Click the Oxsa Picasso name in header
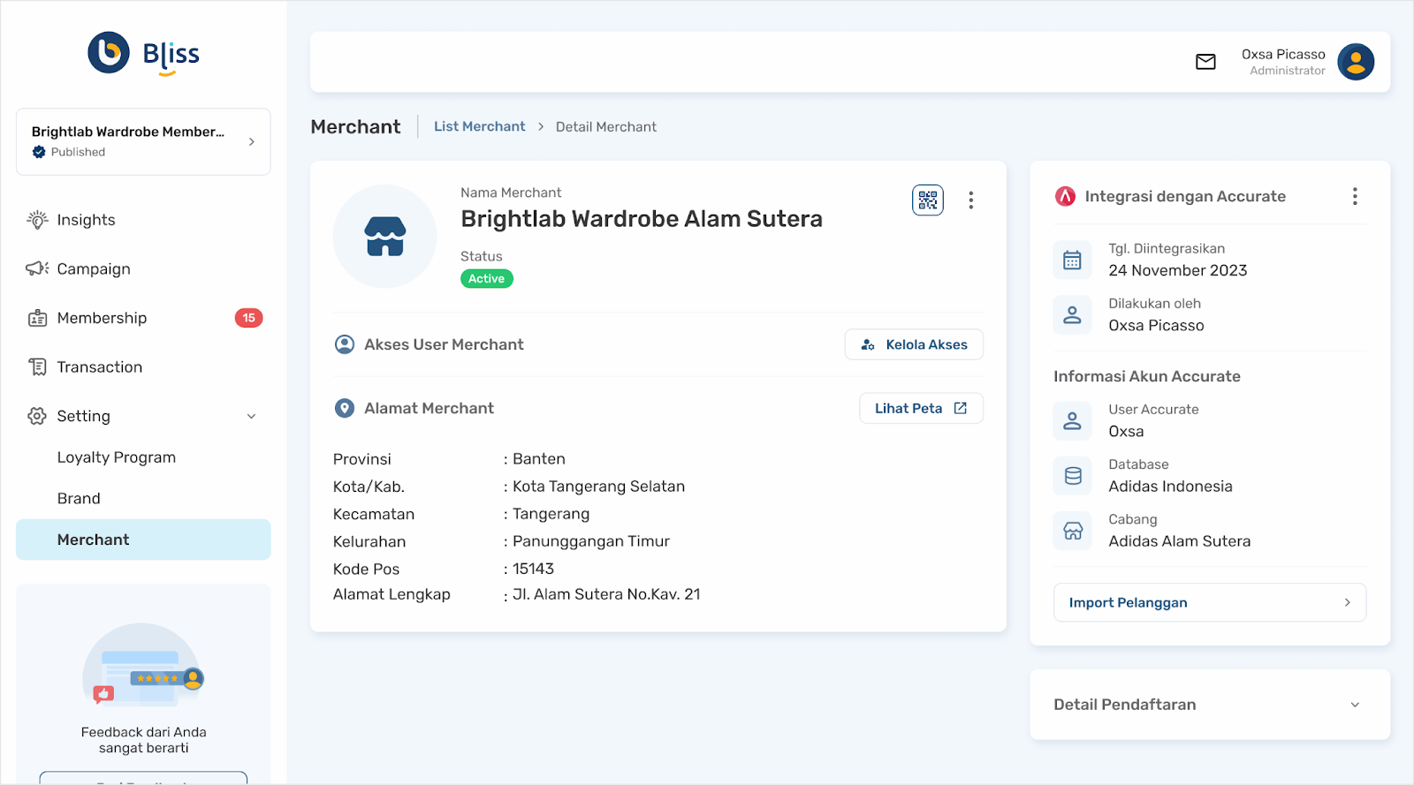 coord(1283,54)
